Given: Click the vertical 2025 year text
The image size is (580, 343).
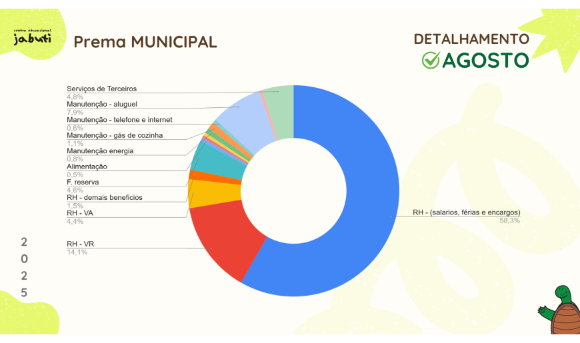Looking at the screenshot, I should 24,266.
